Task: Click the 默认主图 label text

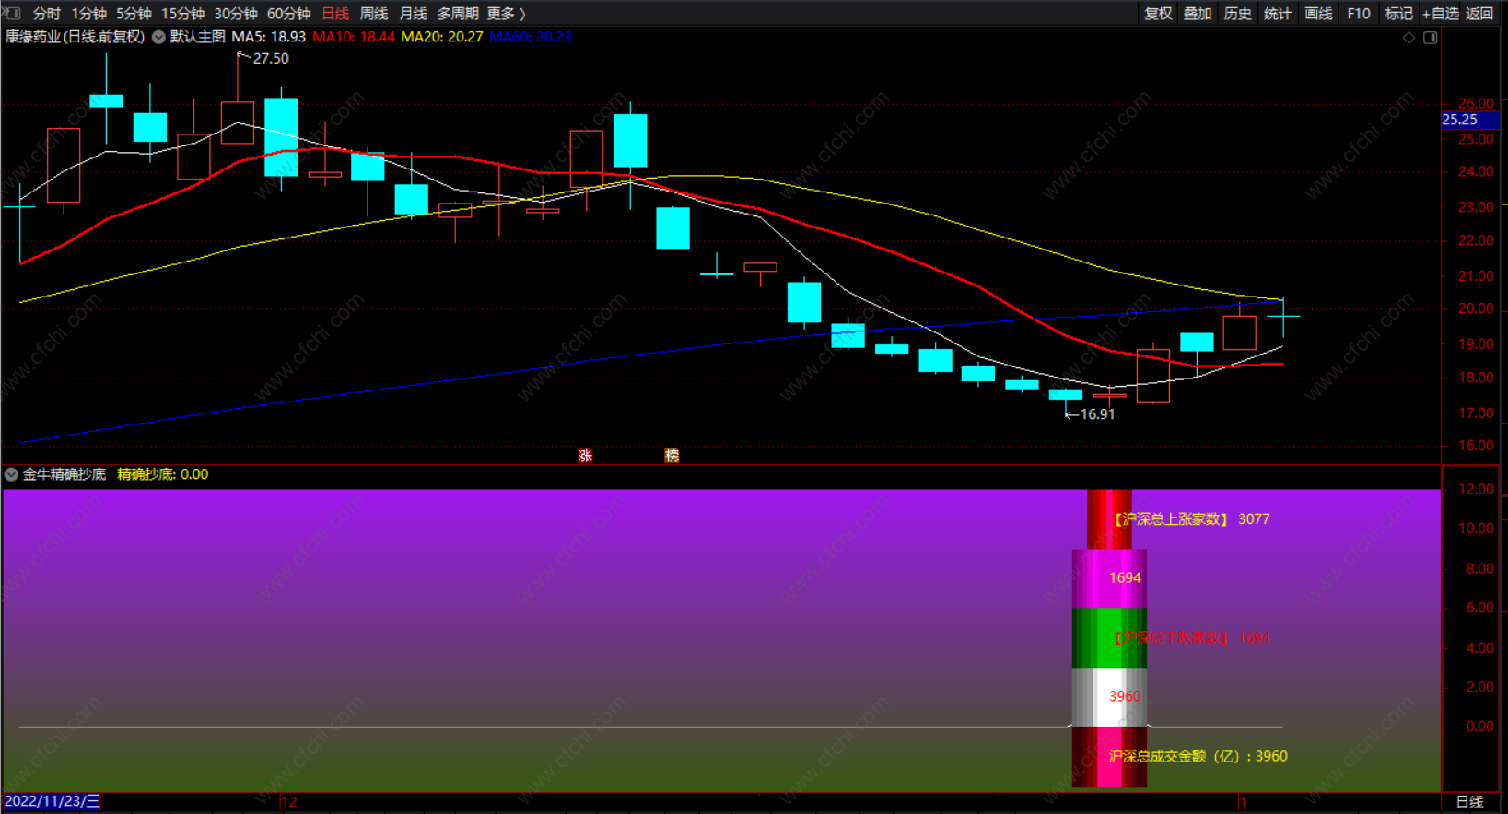Action: coord(198,37)
